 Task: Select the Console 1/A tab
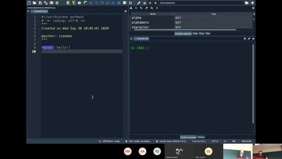[141, 38]
